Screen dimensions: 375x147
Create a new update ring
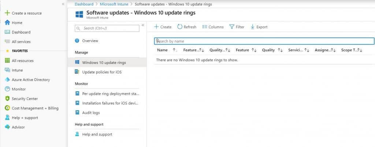163,27
